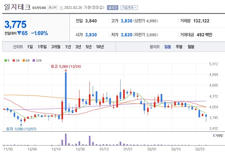Click the stock code 019540
Screen dimensions: 225x154
[x=39, y=8]
